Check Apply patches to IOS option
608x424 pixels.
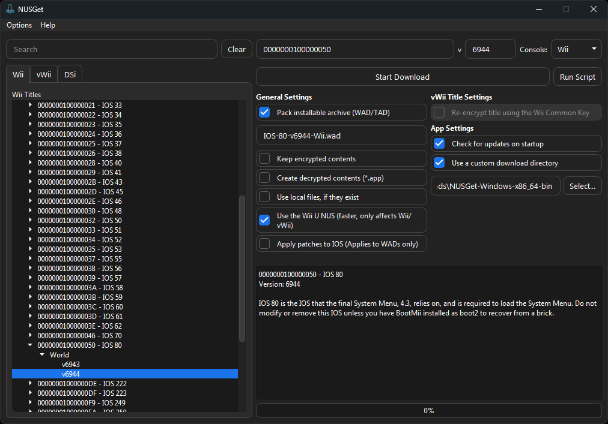tap(264, 244)
